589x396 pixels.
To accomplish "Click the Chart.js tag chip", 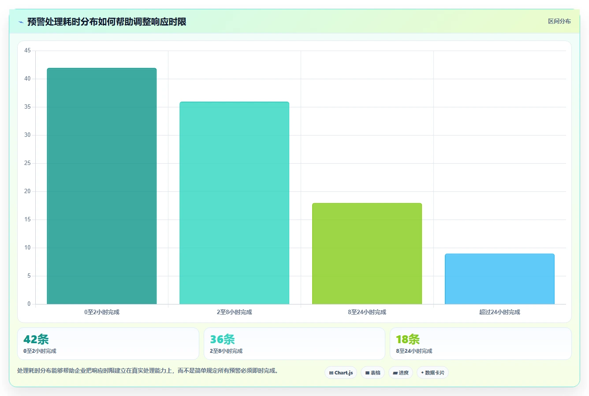I will 341,373.
